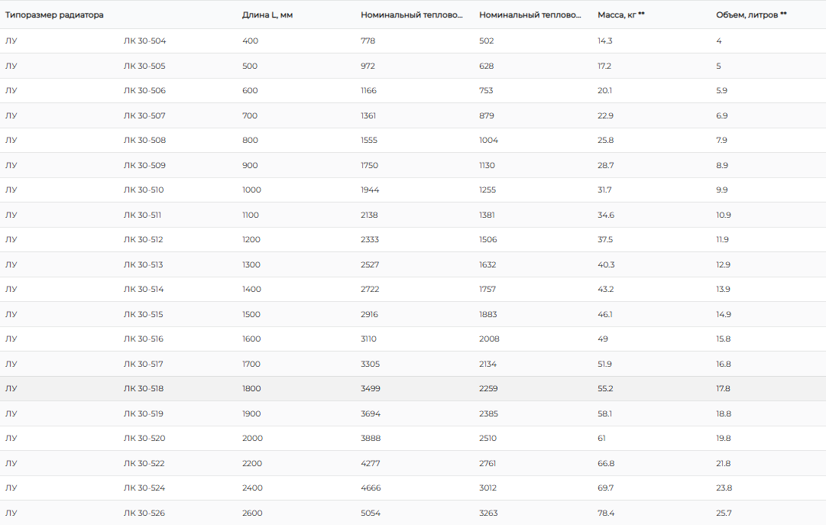Click the Масса, кг column header

620,15
